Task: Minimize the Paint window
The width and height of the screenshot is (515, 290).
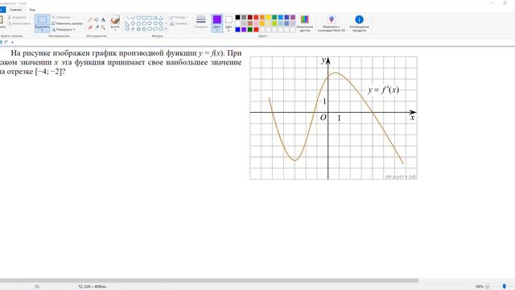Action: [492, 2]
